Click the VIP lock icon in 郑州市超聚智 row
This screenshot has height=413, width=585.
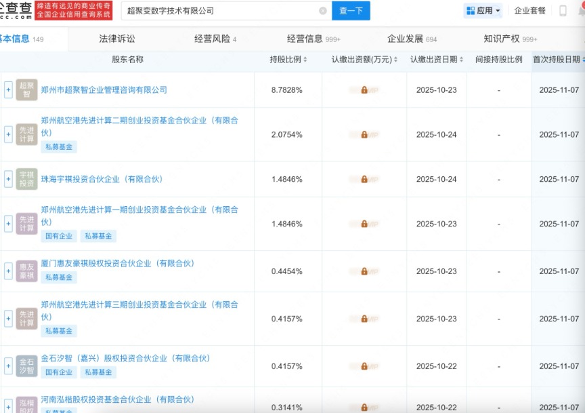click(364, 90)
